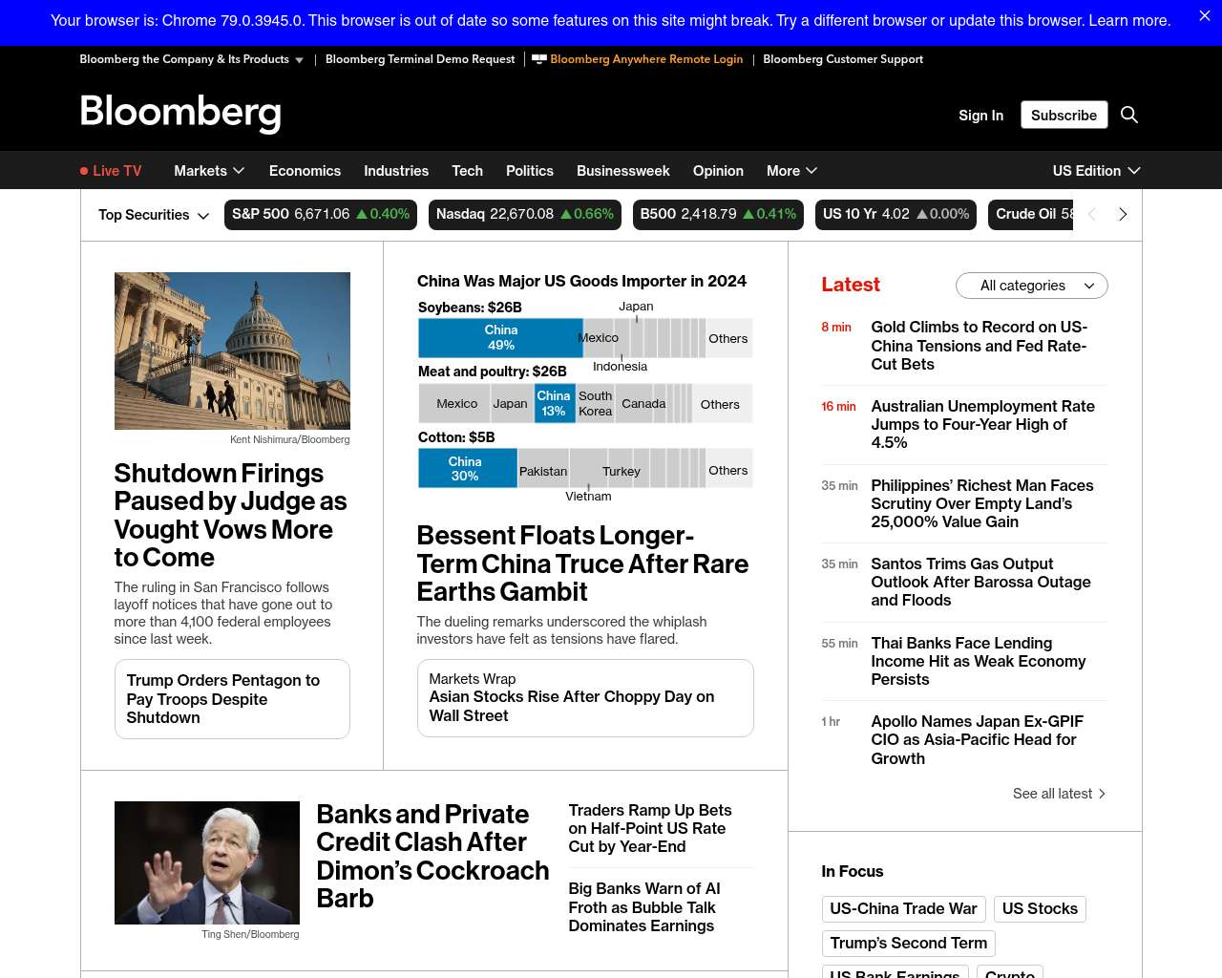Expand Bloomberg the Company & Its Products
The height and width of the screenshot is (978, 1222).
coord(192,59)
